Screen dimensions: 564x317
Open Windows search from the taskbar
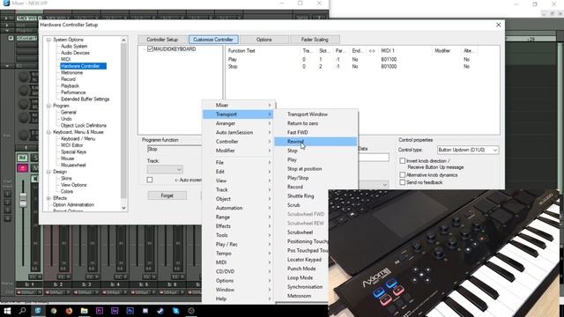(22, 311)
